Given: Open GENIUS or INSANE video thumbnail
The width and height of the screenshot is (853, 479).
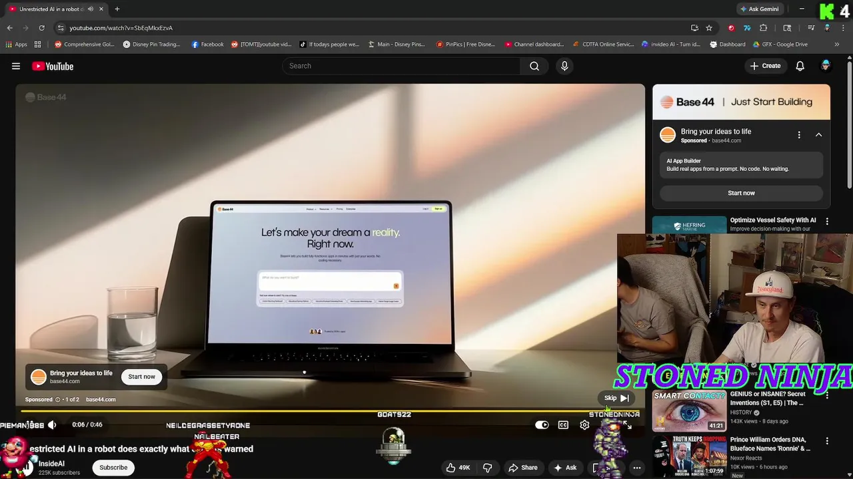Looking at the screenshot, I should 689,411.
